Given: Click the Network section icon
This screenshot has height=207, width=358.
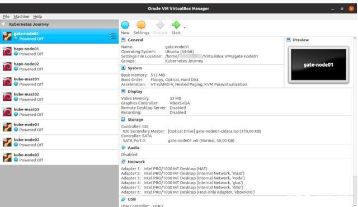Looking at the screenshot, I should [x=123, y=162].
